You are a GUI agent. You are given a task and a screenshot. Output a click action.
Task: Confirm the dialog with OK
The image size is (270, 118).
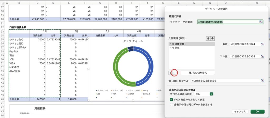tap(257, 111)
